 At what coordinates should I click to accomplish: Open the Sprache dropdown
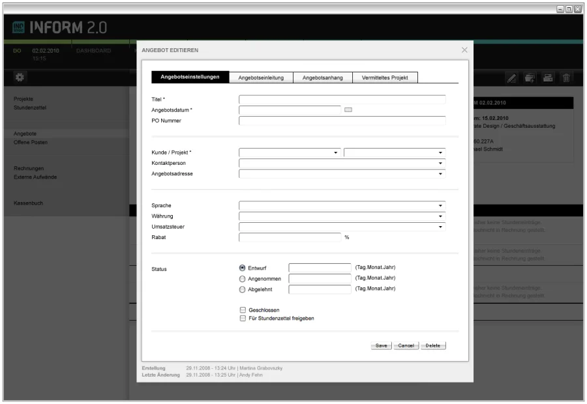[440, 205]
